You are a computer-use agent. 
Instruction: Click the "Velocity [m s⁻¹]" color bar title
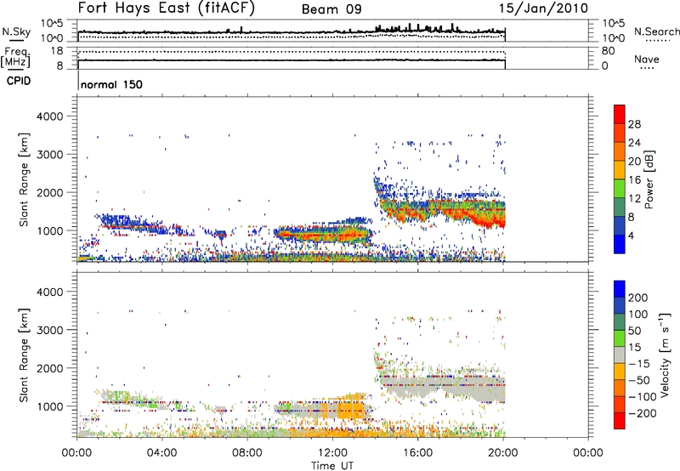[665, 355]
